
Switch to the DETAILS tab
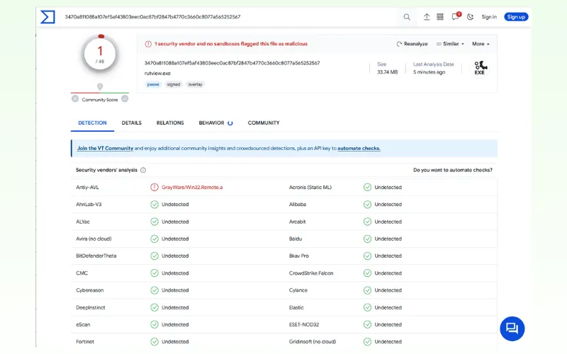tap(132, 122)
